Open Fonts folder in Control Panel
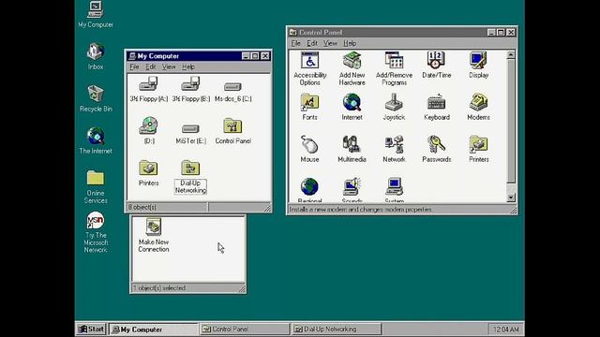The image size is (600, 337). coord(309,107)
